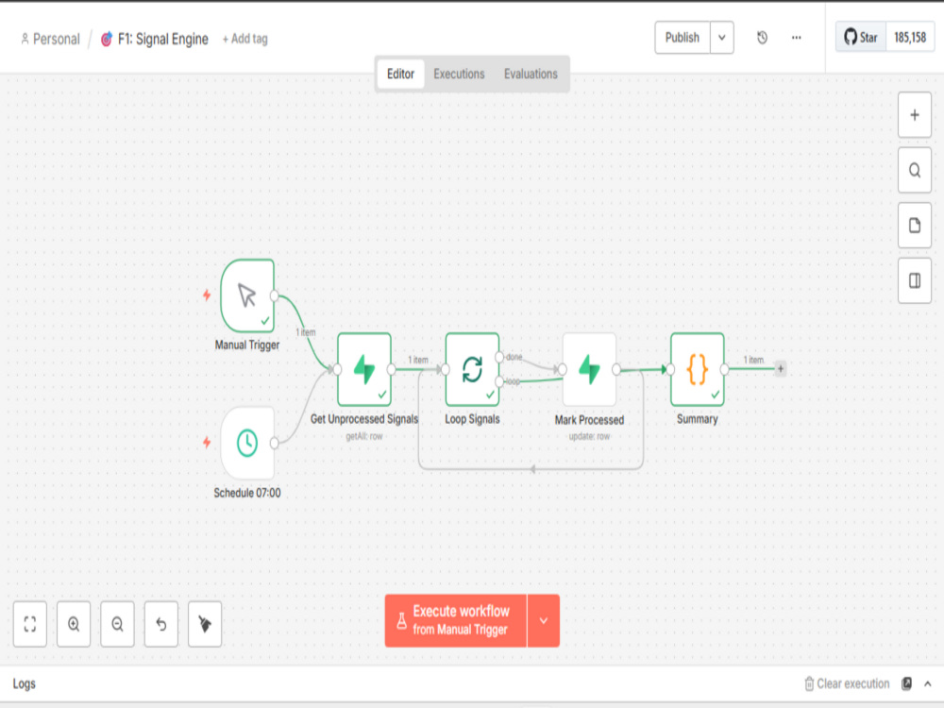The image size is (944, 708).
Task: Add a sticky note
Action: point(915,226)
